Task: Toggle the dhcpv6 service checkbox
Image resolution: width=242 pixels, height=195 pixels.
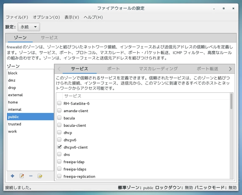Action: click(59, 139)
